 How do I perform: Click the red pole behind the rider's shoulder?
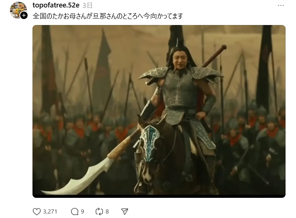(x=214, y=56)
